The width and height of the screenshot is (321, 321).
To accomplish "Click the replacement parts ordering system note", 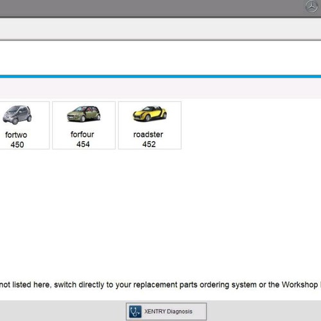I will [x=160, y=284].
